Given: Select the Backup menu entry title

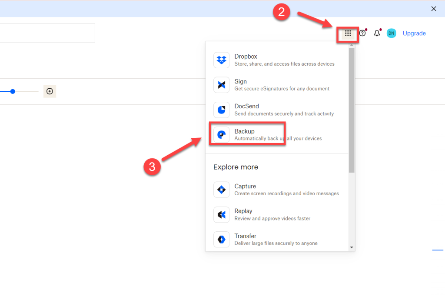Looking at the screenshot, I should (x=244, y=131).
